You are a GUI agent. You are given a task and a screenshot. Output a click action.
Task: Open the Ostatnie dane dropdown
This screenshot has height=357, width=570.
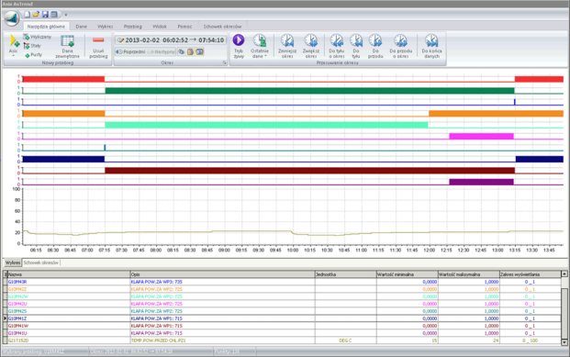259,46
